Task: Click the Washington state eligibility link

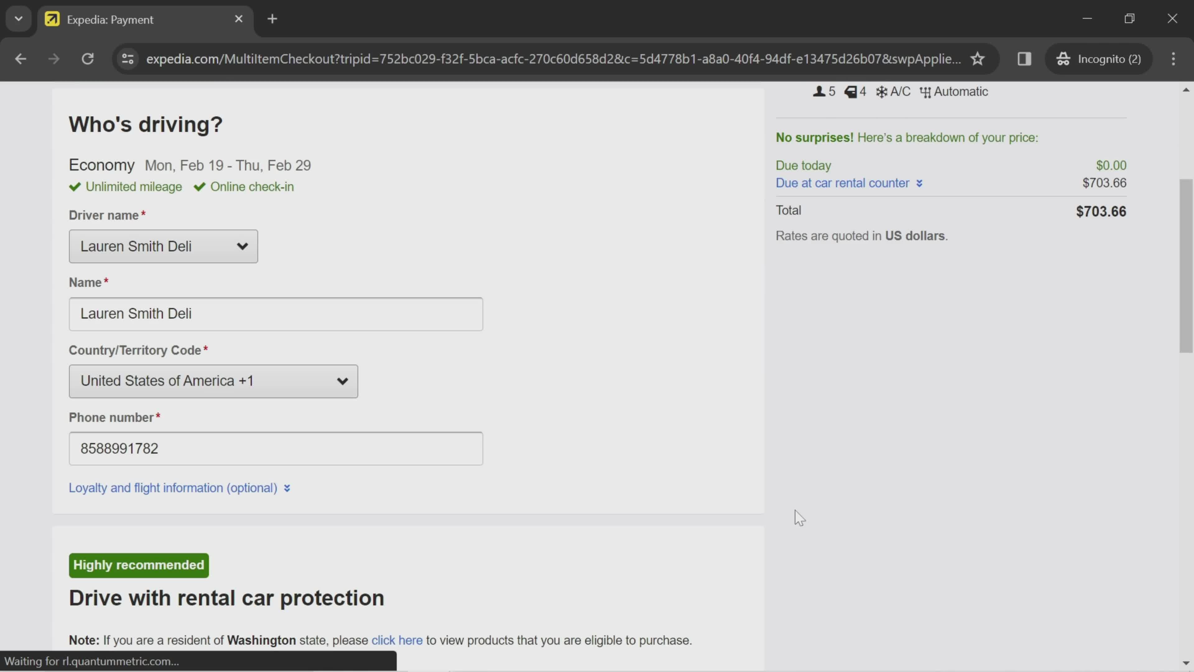Action: pyautogui.click(x=396, y=640)
